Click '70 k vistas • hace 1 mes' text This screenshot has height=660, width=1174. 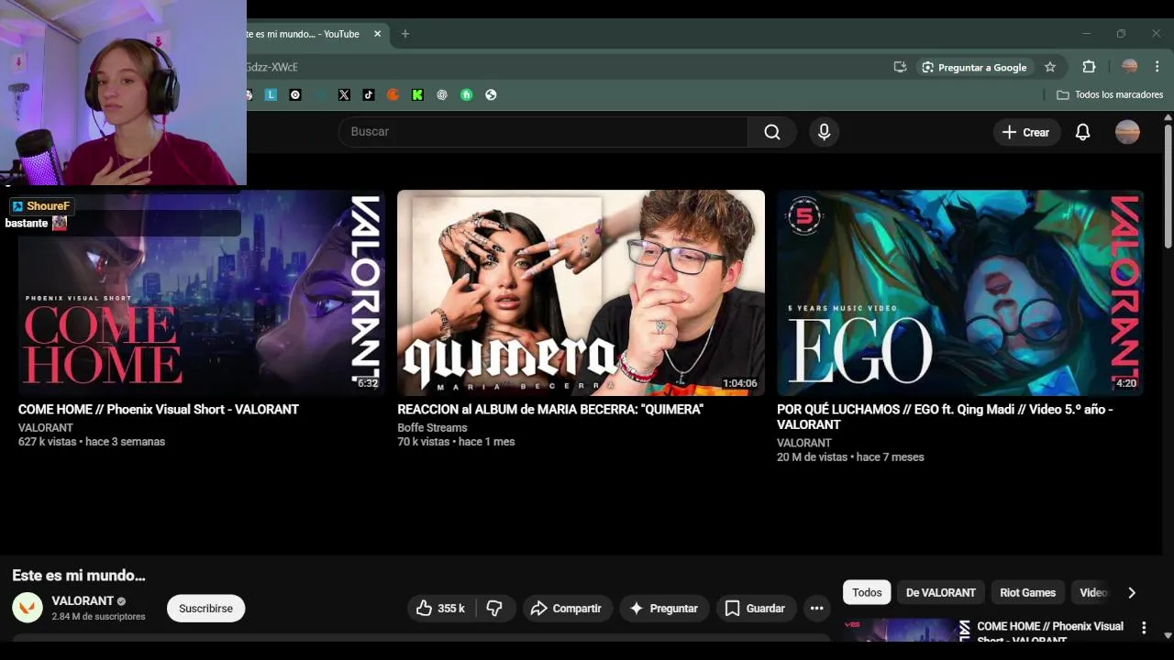click(x=456, y=442)
